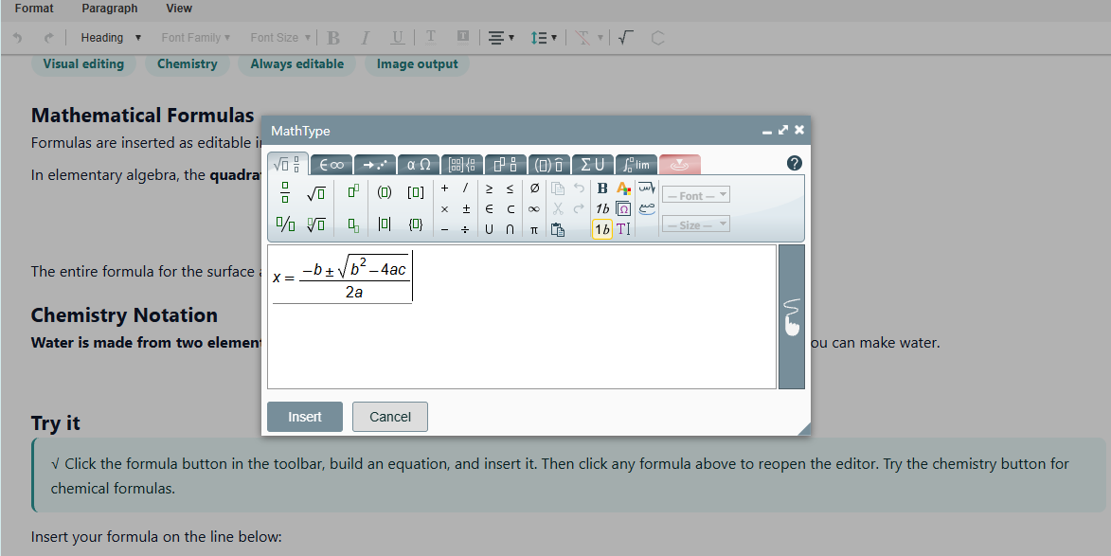Toggle Bold in the editor toolbar
1111x556 pixels.
click(333, 38)
